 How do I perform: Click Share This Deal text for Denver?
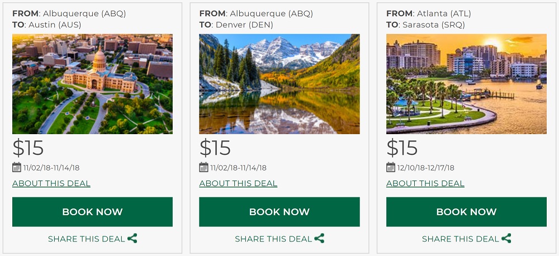[x=273, y=239]
